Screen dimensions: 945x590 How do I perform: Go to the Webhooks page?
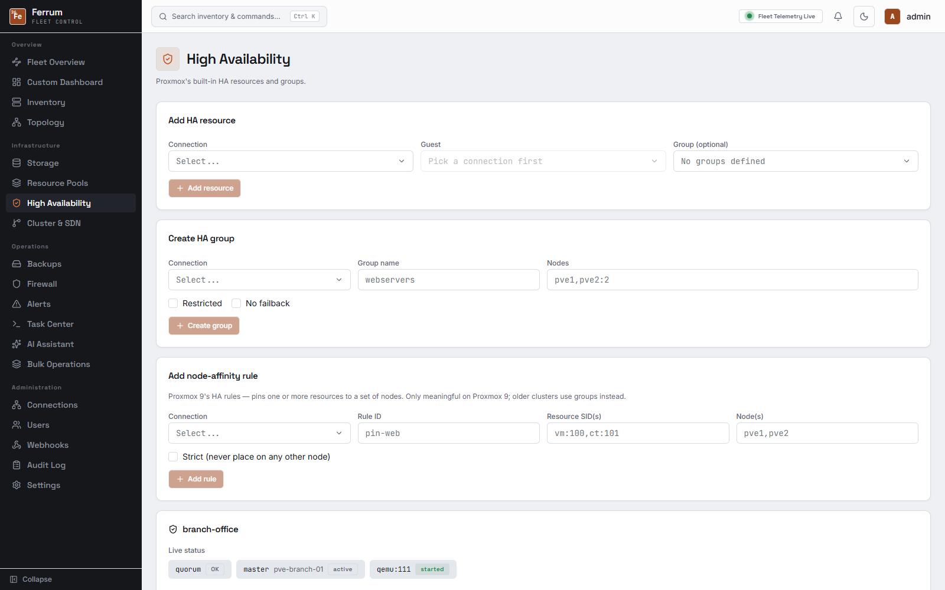[x=71, y=445]
